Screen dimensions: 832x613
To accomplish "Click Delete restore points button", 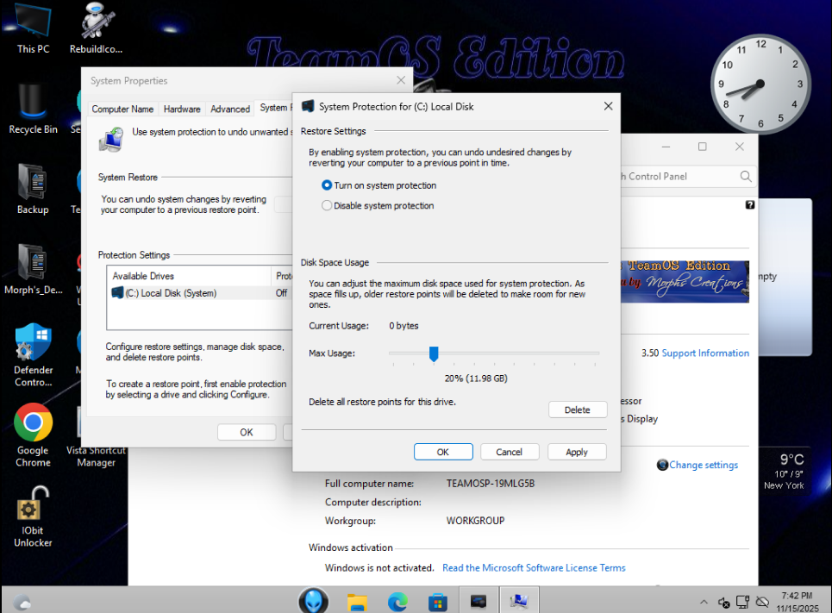I will (x=578, y=410).
